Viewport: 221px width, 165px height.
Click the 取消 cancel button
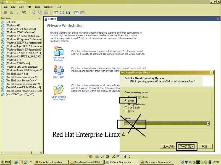204,147
